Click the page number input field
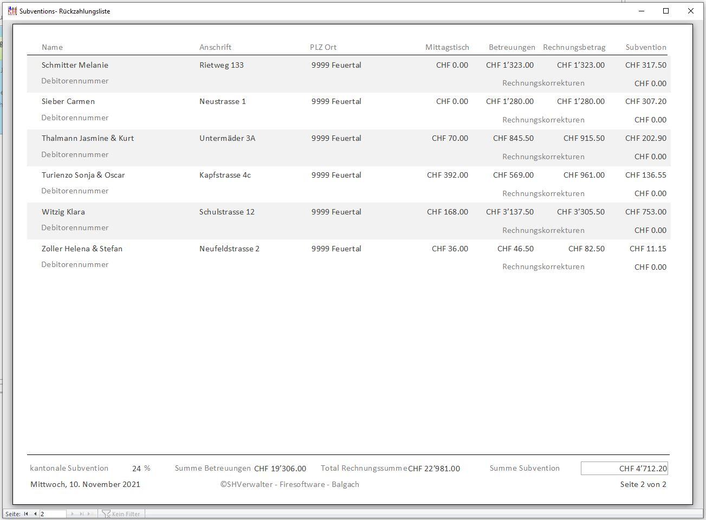 point(53,514)
